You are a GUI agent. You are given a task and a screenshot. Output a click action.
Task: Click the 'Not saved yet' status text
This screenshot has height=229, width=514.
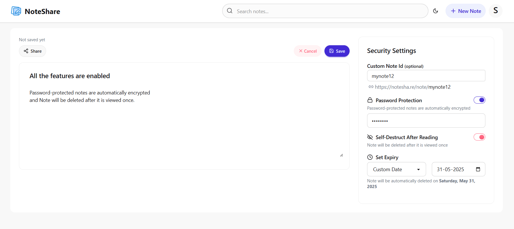point(32,40)
